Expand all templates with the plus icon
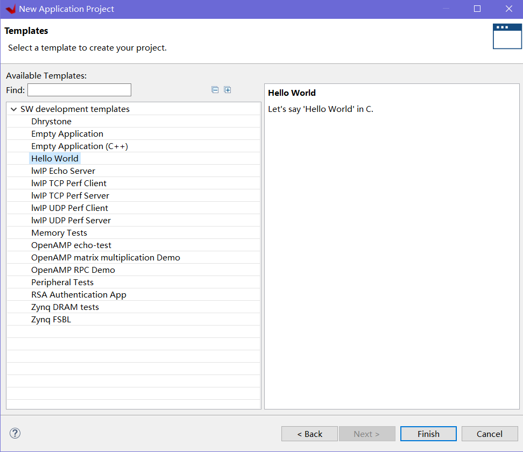 228,90
